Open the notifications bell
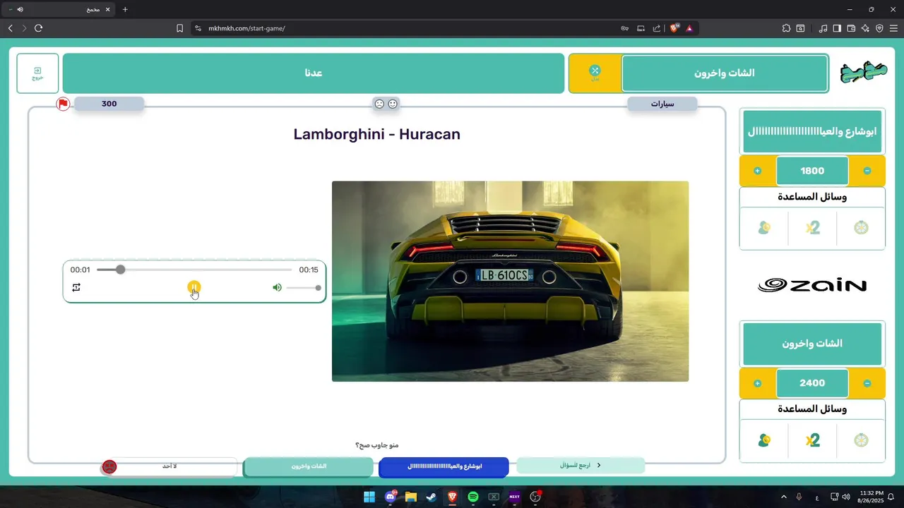904x508 pixels. [x=891, y=497]
